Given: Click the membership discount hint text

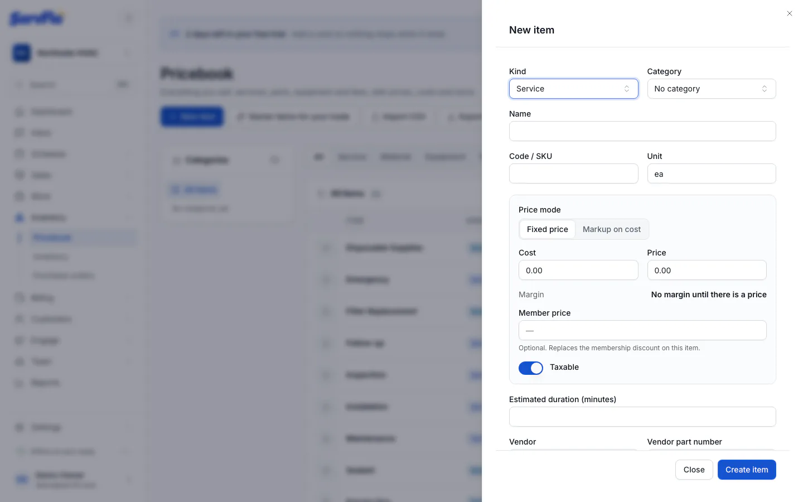Looking at the screenshot, I should coord(609,348).
